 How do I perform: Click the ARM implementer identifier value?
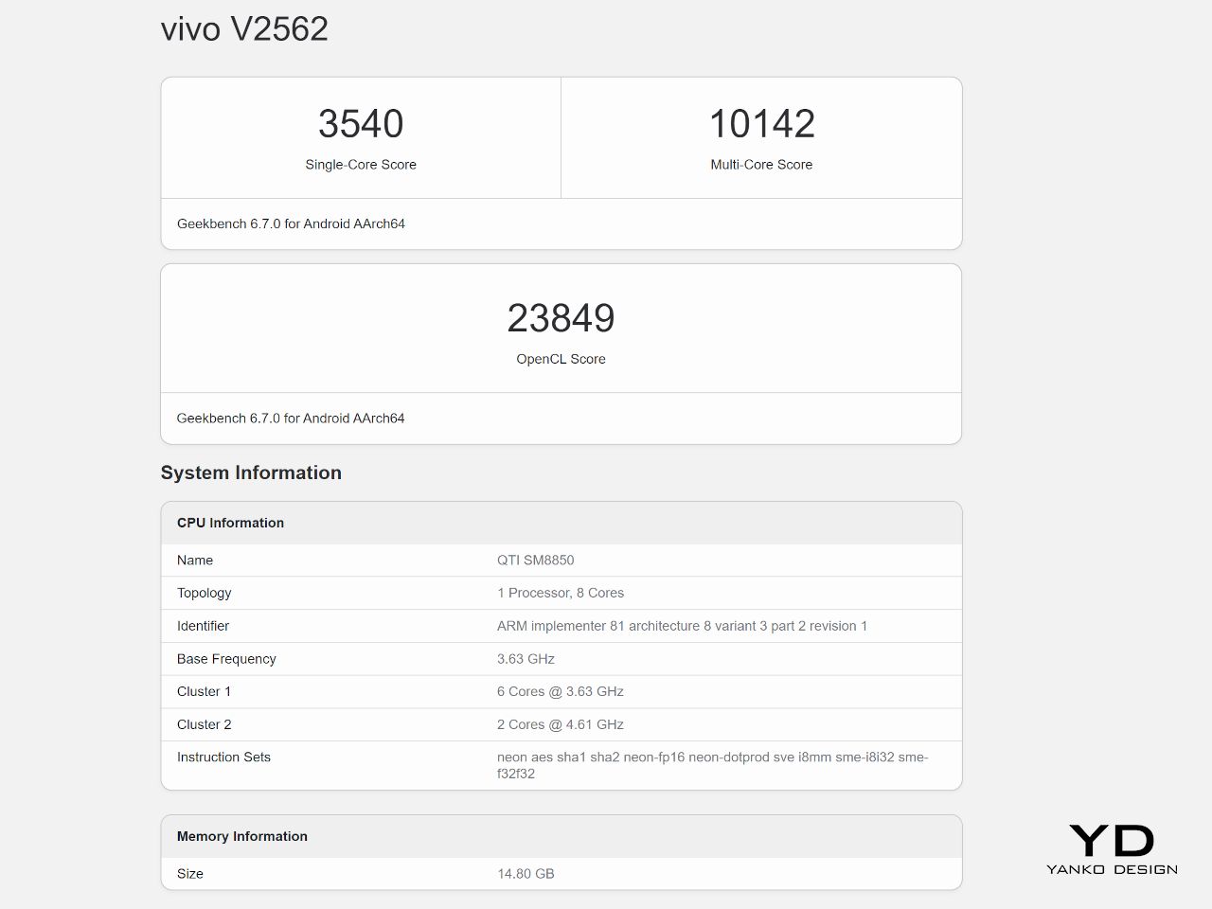pyautogui.click(x=682, y=626)
